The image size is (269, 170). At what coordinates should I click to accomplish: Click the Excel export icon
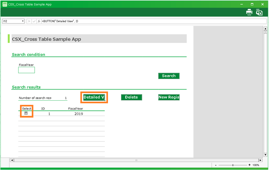click(x=259, y=12)
